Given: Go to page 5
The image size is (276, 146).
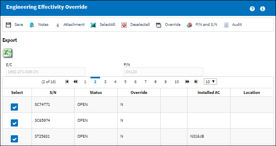Looking at the screenshot, I should (x=125, y=82).
